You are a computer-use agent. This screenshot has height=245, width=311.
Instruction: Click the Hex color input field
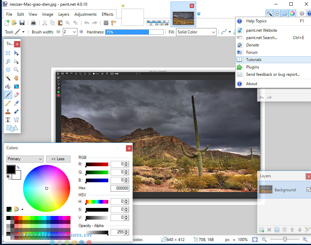pos(120,188)
